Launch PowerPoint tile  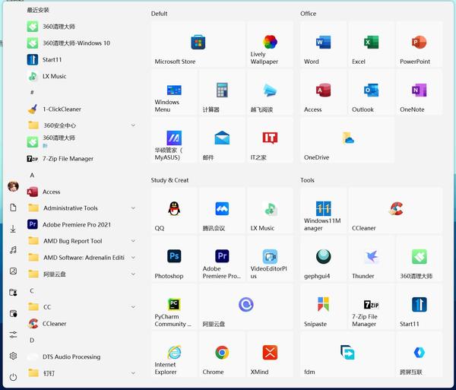click(x=419, y=45)
